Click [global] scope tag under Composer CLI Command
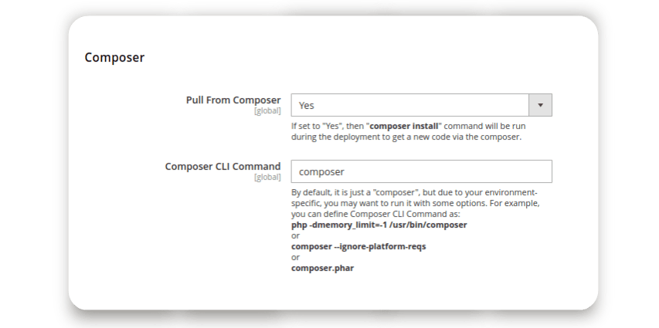 [267, 178]
